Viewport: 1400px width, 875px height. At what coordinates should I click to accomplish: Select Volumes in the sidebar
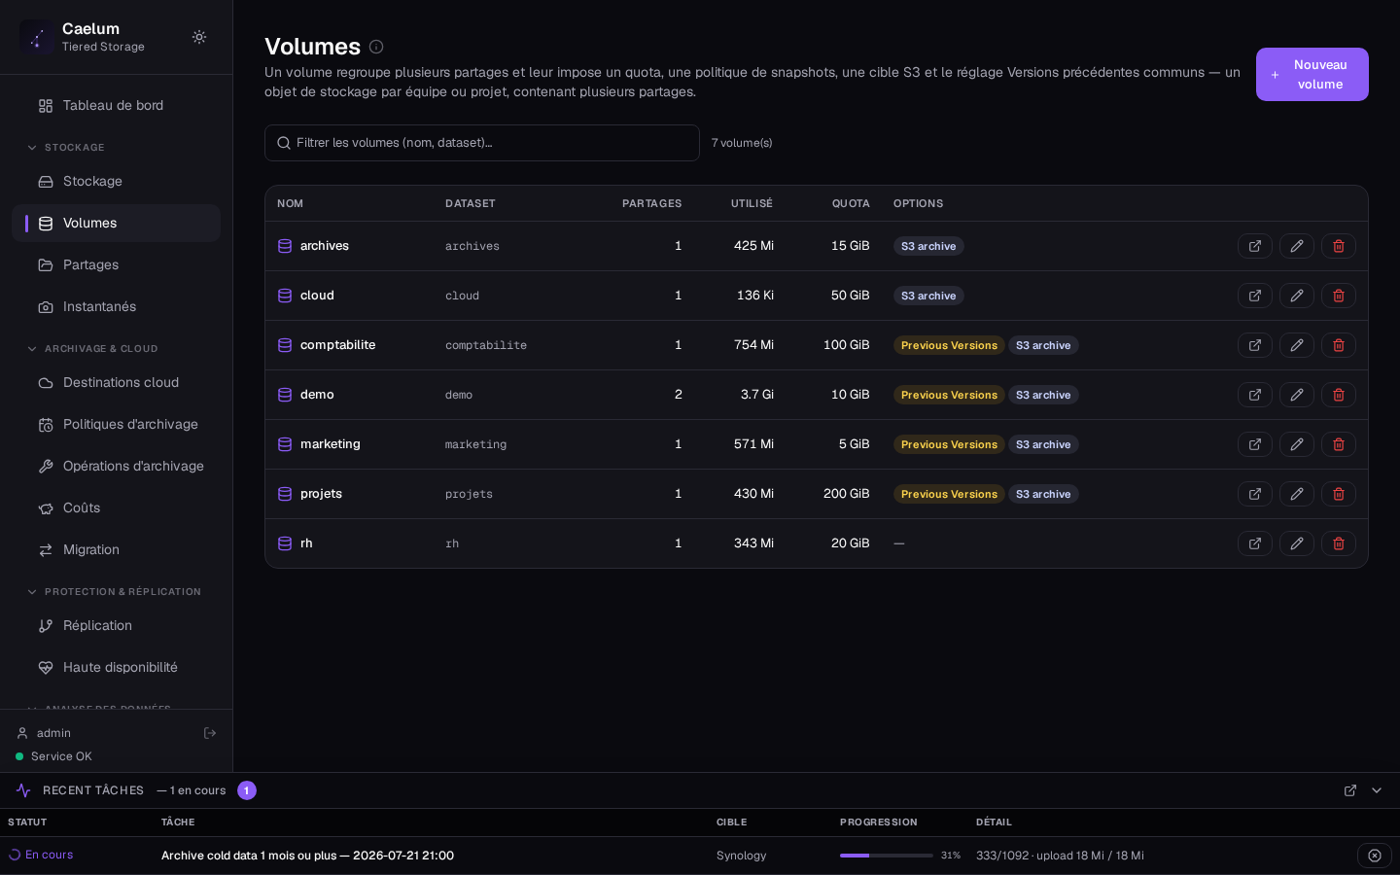click(116, 223)
